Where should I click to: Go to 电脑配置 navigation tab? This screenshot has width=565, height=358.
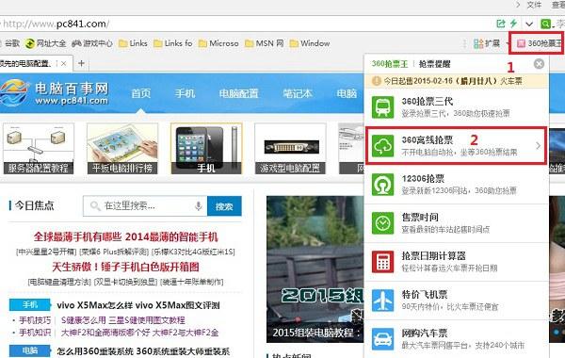238,93
